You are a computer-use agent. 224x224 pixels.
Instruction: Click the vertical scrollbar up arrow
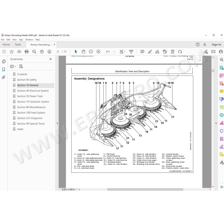tap(213, 57)
